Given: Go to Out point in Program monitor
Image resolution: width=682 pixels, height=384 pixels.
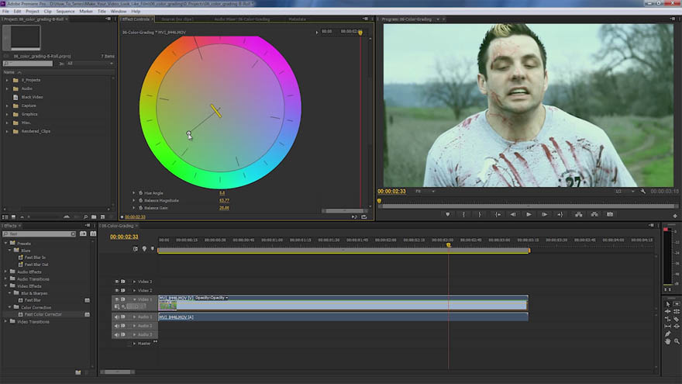Looking at the screenshot, I should click(560, 214).
